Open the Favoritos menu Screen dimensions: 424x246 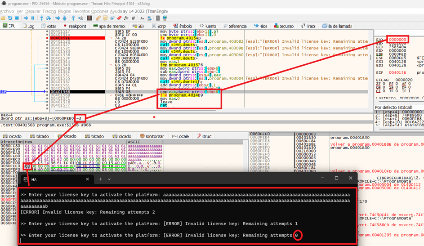point(81,11)
